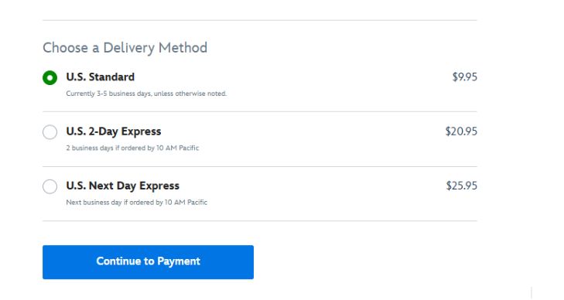
Task: Choose the U.S. 2-Day Express radio button
Action: [x=50, y=132]
